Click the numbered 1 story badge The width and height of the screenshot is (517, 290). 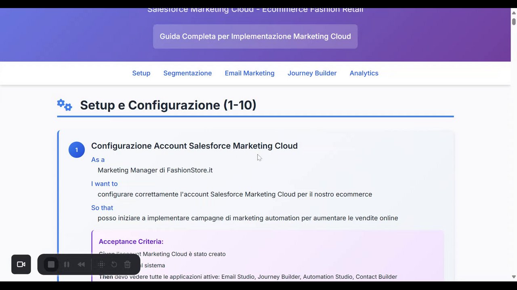(76, 150)
